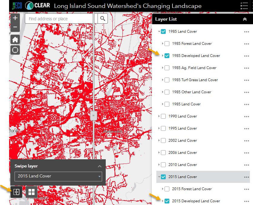Open options for 1985 Ag. Field Land Cover
253x205 pixels.
tap(247, 68)
